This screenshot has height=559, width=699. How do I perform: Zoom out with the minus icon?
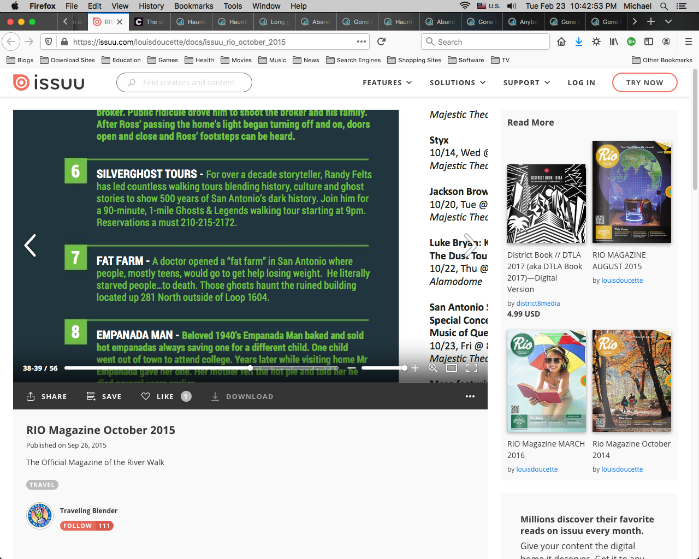(352, 368)
